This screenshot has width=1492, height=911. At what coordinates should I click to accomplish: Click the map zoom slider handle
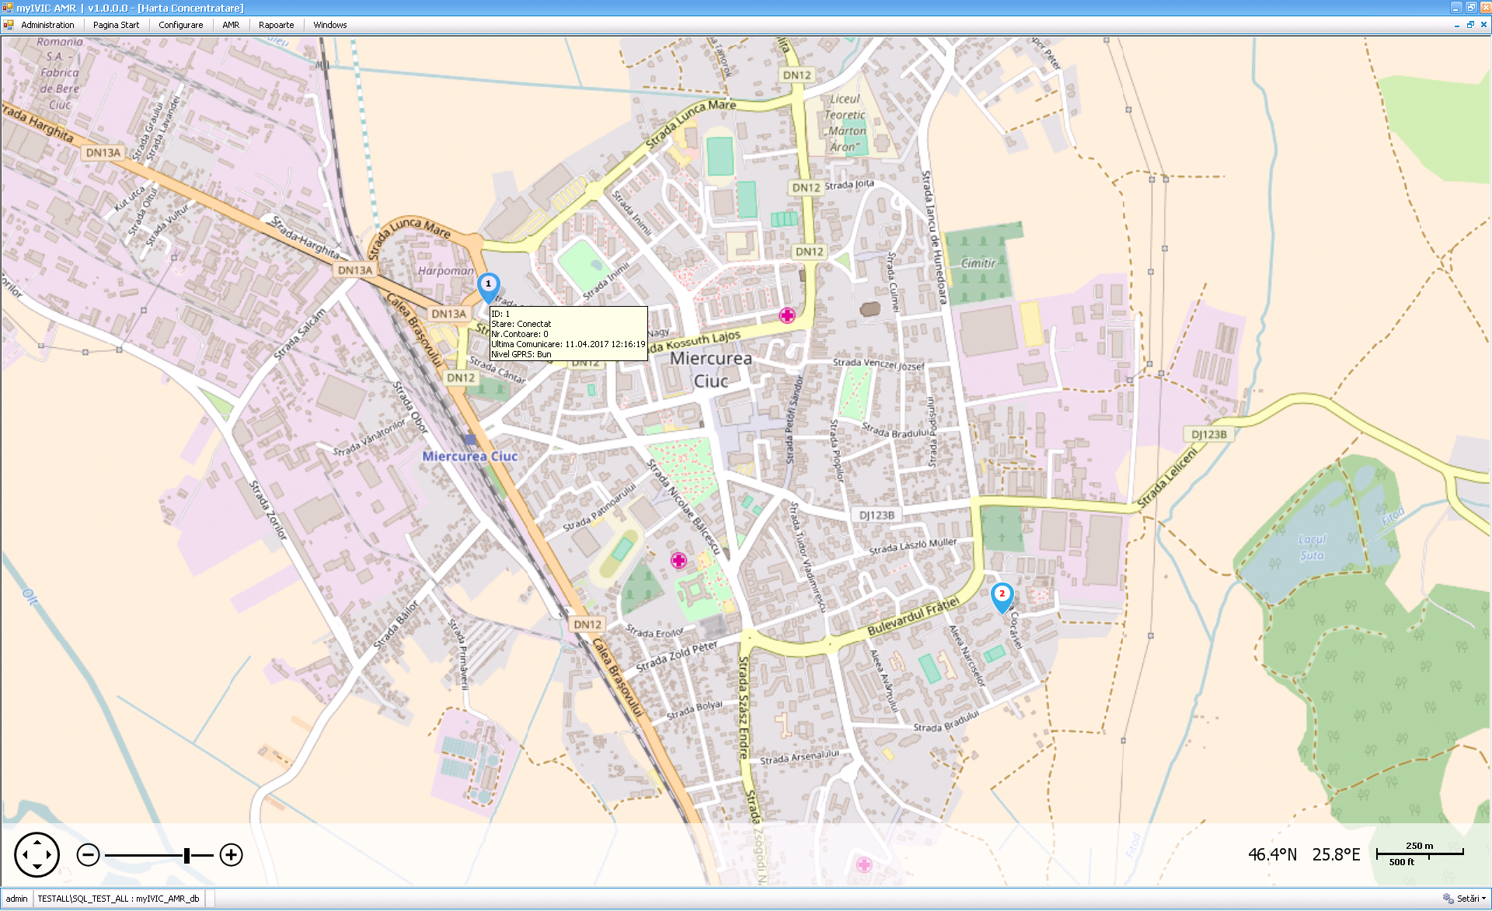tap(186, 855)
